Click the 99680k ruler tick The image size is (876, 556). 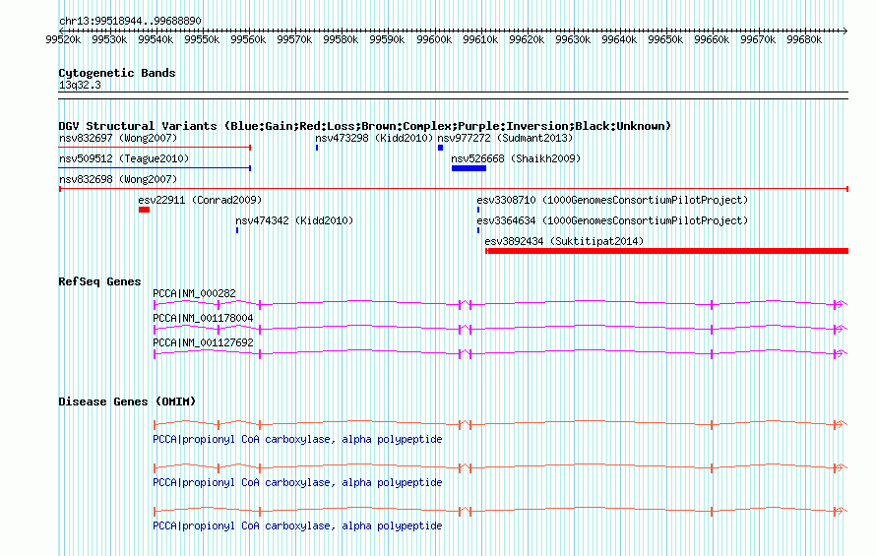click(804, 39)
